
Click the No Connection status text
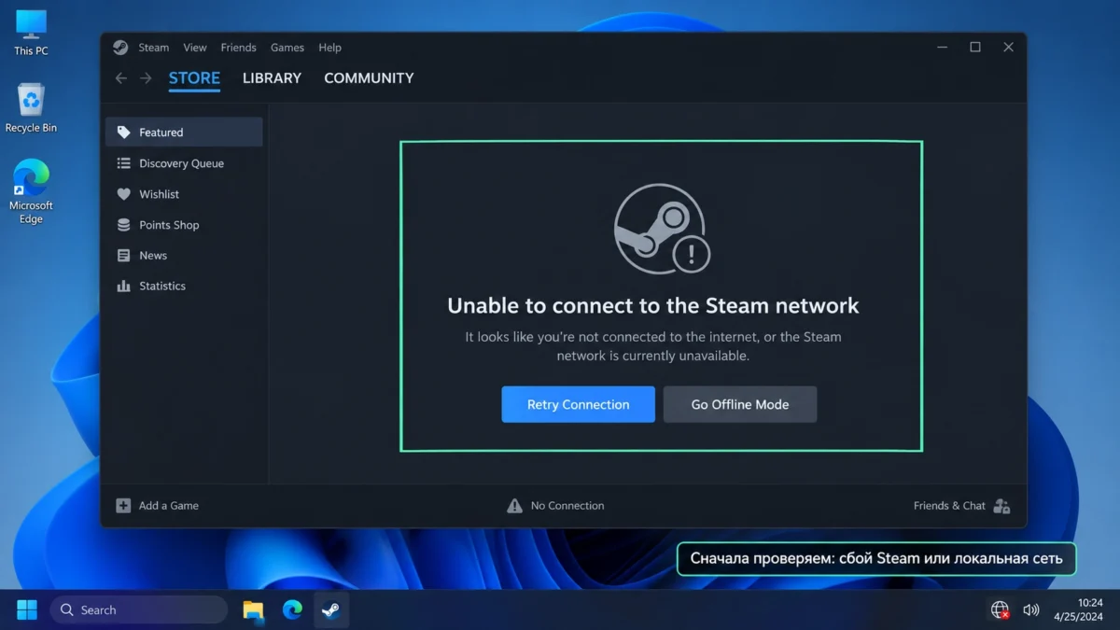567,506
